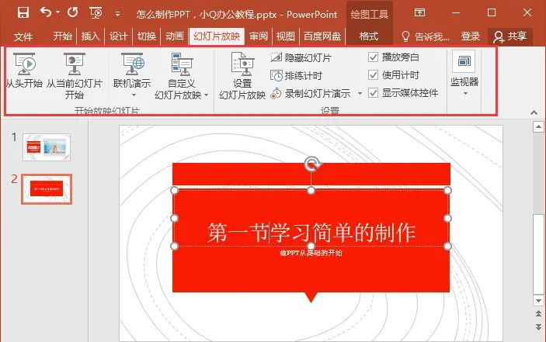Switch to the 开始 tab
546x342 pixels.
63,36
